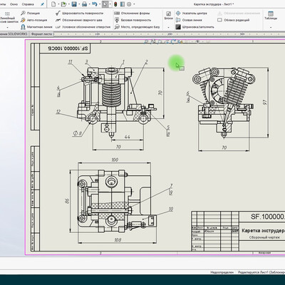Click the Undo arrow icon
The image size is (285, 285).
point(95,4)
